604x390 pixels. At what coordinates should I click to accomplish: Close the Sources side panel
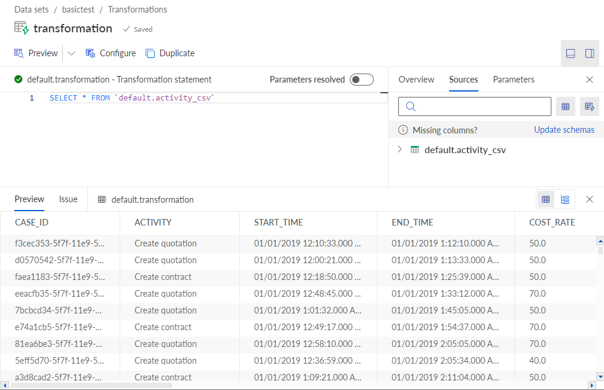(x=590, y=80)
